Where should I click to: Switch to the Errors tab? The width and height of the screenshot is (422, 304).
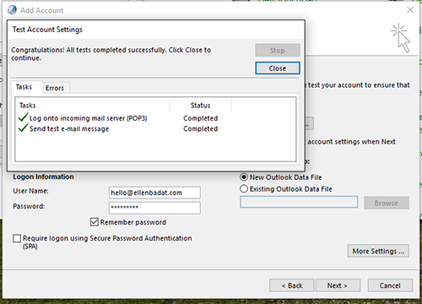coord(55,88)
